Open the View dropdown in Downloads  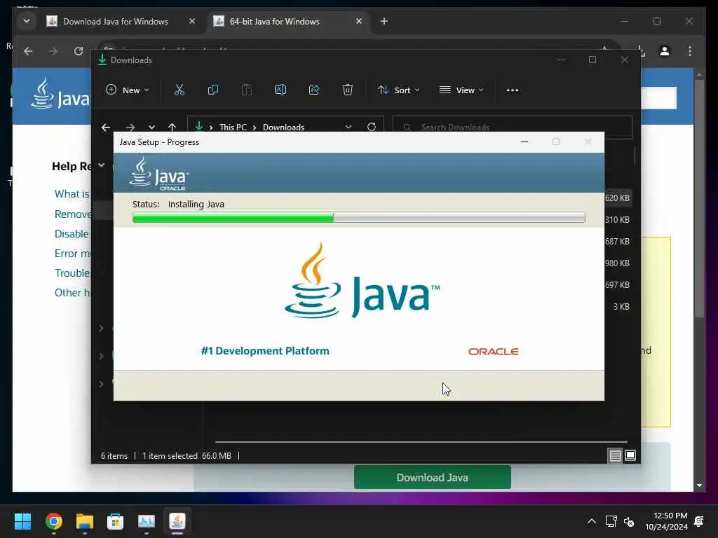[x=461, y=90]
